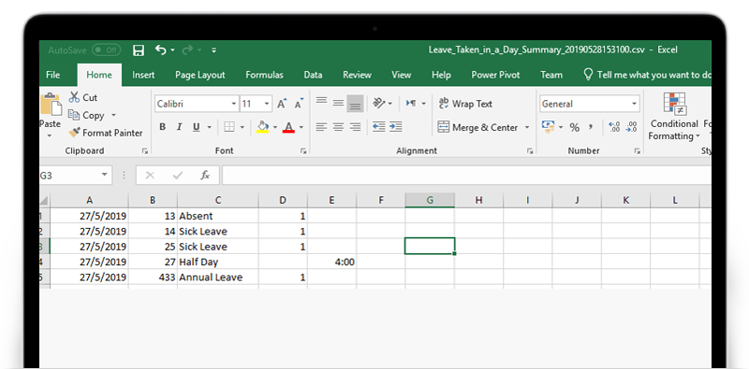Open the Alignment dialog launcher
The width and height of the screenshot is (749, 369).
[x=530, y=151]
